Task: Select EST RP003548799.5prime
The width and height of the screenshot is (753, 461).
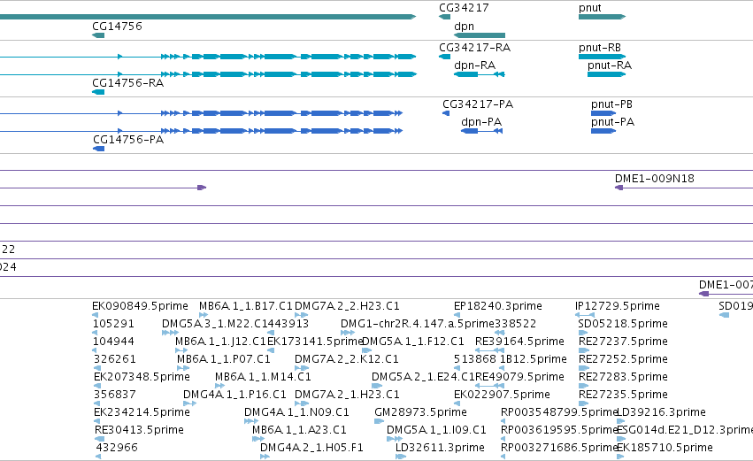Action: pos(558,412)
